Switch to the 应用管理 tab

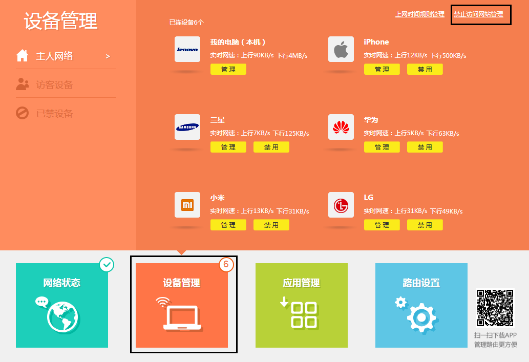[301, 305]
